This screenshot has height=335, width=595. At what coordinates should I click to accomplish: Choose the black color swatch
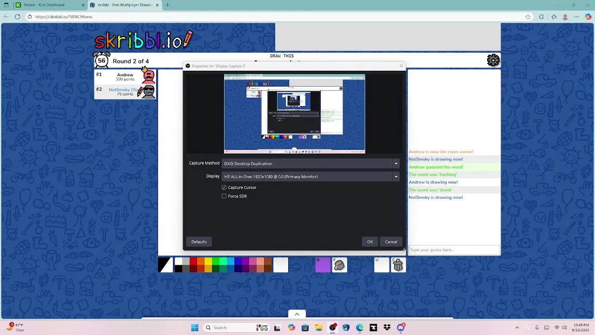coord(178,269)
